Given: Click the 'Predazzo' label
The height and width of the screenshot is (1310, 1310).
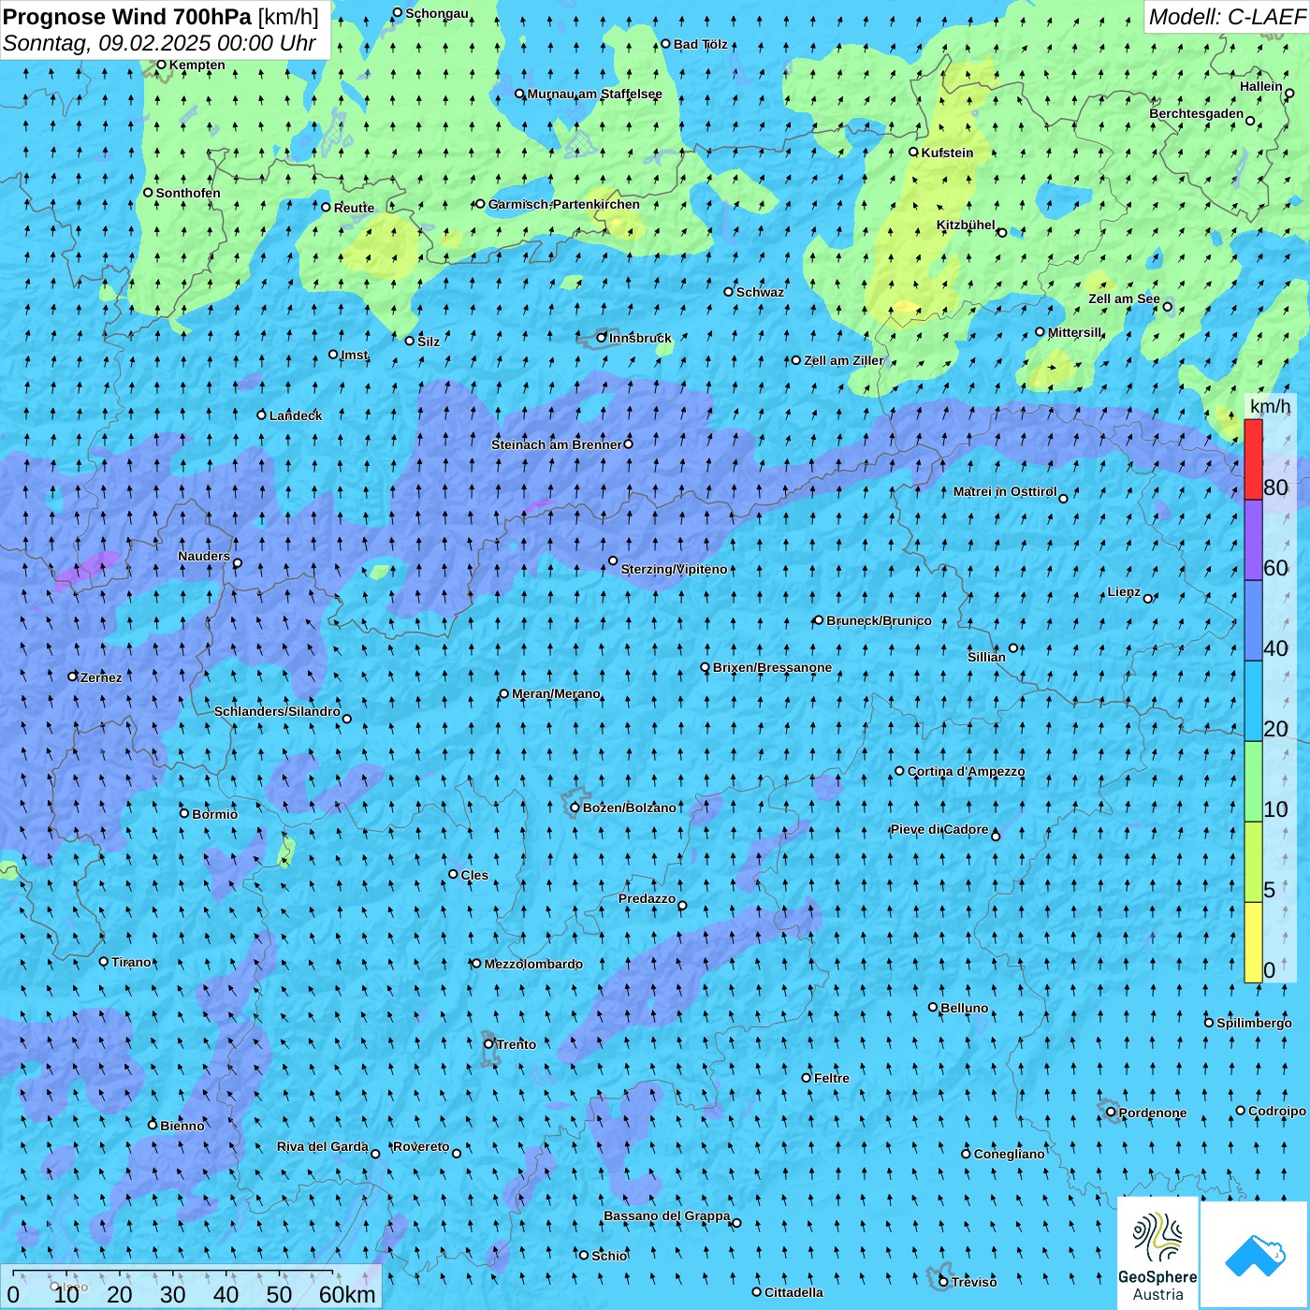Looking at the screenshot, I should [x=647, y=898].
